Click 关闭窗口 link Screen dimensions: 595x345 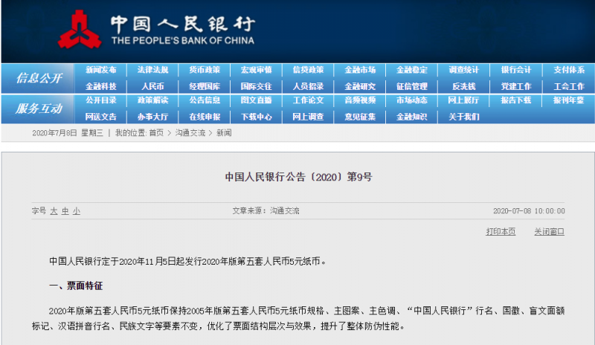coord(549,231)
